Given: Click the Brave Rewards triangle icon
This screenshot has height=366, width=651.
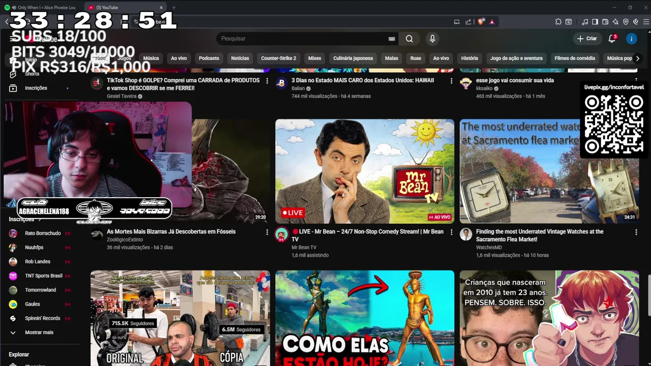Looking at the screenshot, I should [492, 22].
